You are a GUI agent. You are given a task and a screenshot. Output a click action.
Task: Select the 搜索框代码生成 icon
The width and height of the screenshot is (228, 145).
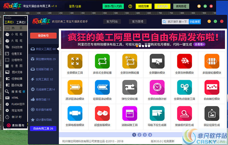click(x=185, y=113)
